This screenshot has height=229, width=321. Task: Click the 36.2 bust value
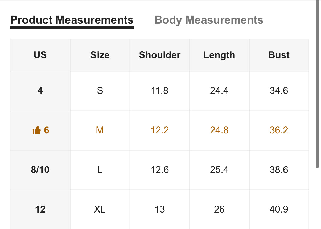279,130
